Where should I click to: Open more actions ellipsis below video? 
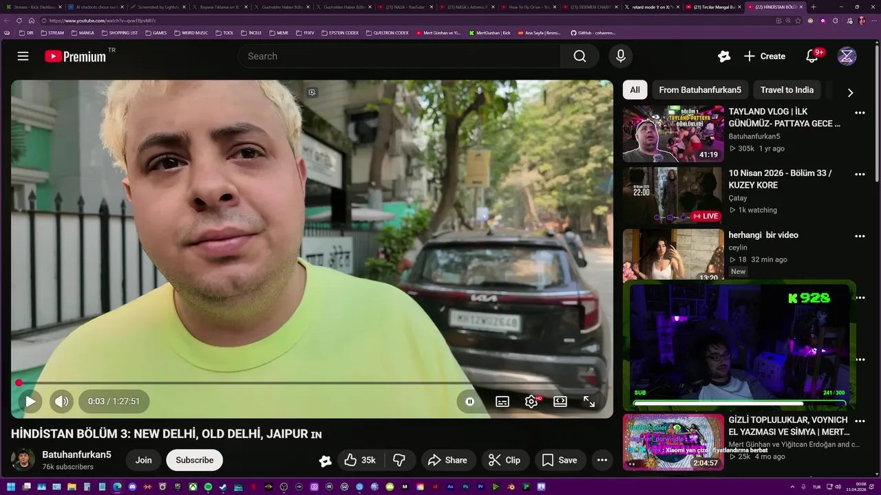(602, 460)
